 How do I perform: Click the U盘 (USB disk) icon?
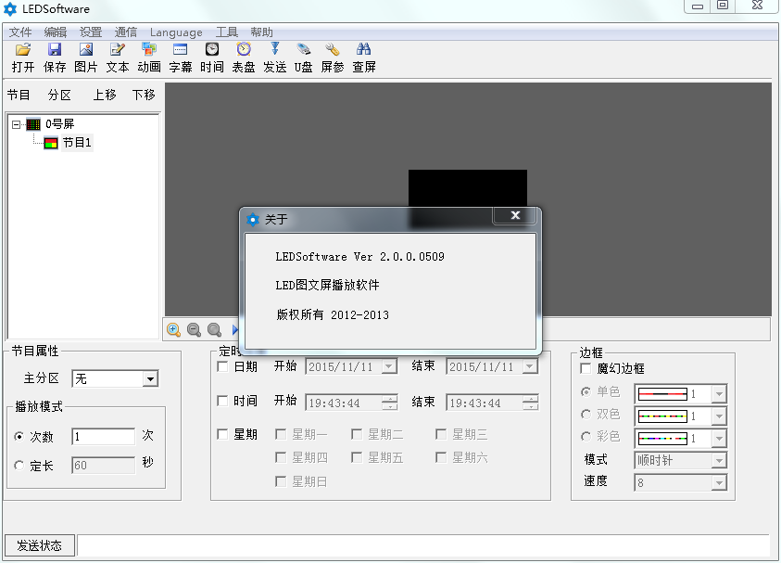(303, 49)
